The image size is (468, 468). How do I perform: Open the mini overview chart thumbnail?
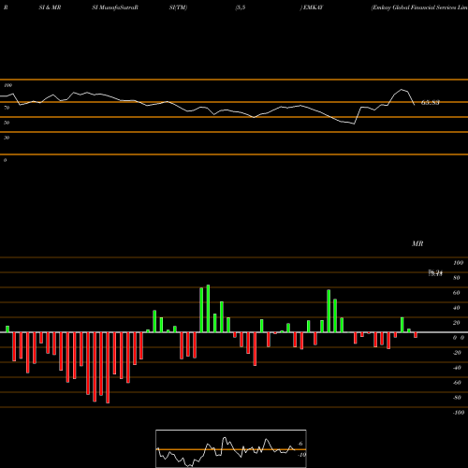tap(231, 448)
